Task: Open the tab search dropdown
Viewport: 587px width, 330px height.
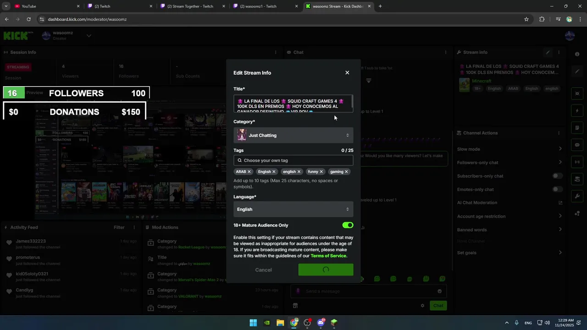Action: (x=6, y=6)
